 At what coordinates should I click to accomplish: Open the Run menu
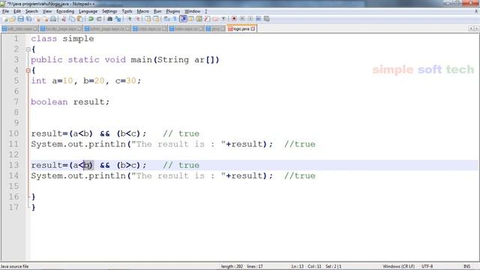coord(157,11)
